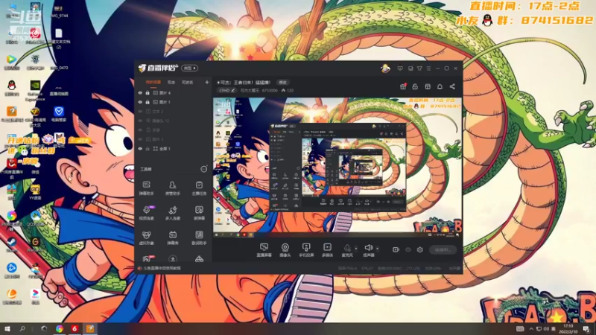Click the room number 6753006

click(270, 90)
